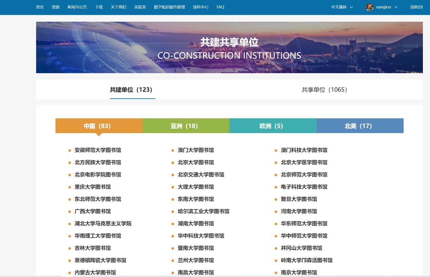Open the 语料中心 navigation item
430x277 pixels.
201,7
